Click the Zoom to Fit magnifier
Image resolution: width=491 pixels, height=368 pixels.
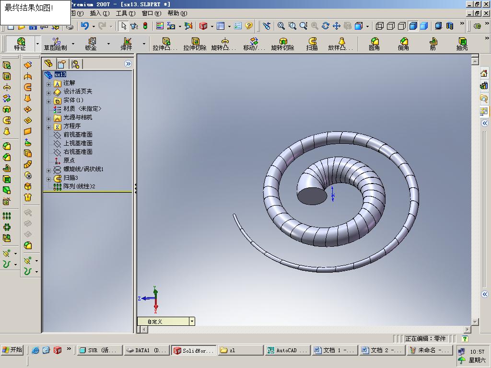point(281,26)
